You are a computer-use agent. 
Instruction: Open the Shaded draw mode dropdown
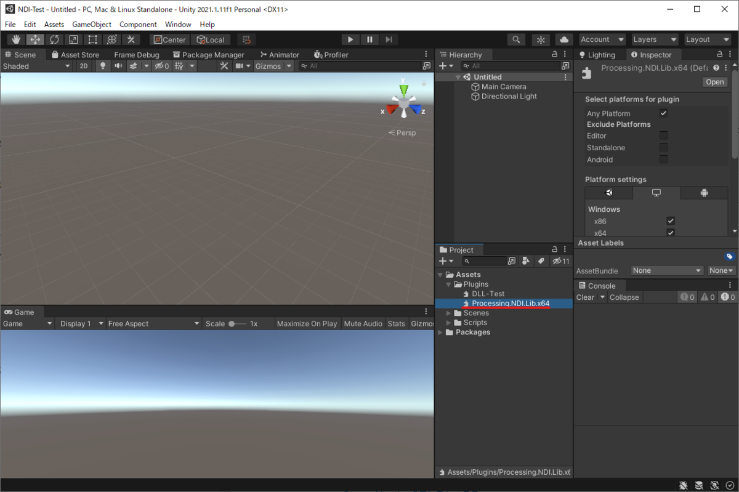tap(36, 66)
